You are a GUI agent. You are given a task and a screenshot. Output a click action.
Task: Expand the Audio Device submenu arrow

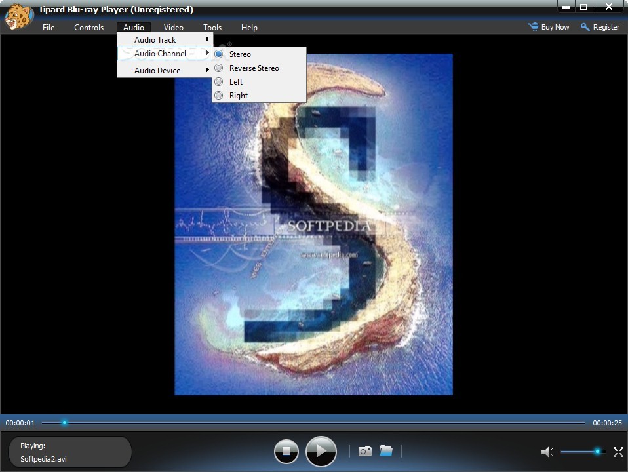207,70
